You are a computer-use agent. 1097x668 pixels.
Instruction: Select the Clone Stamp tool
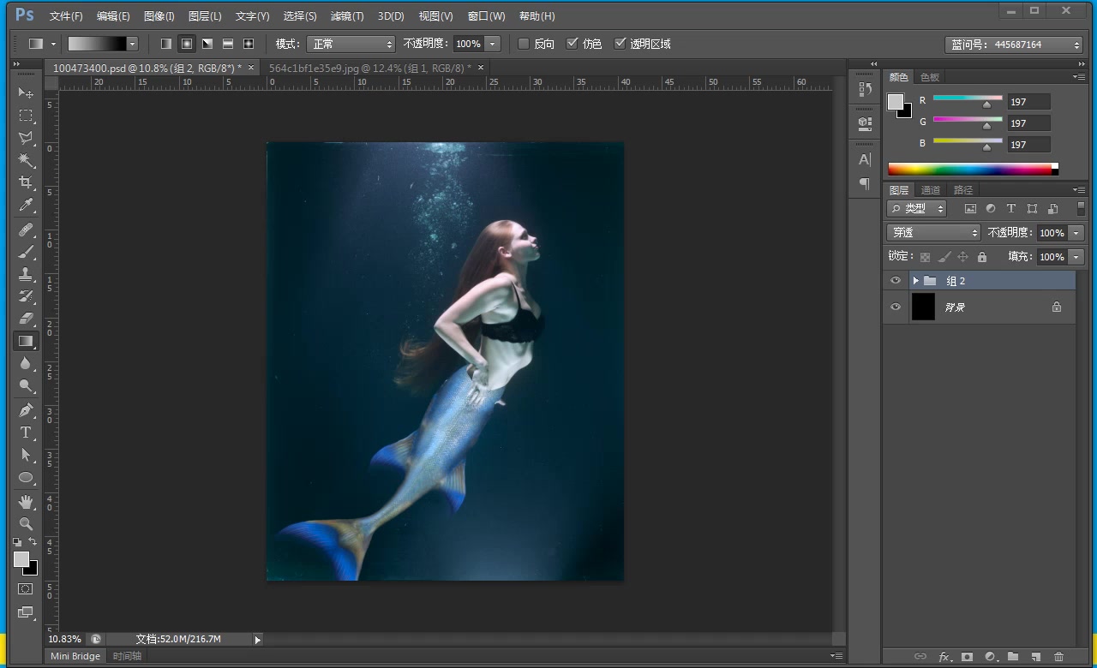coord(26,274)
